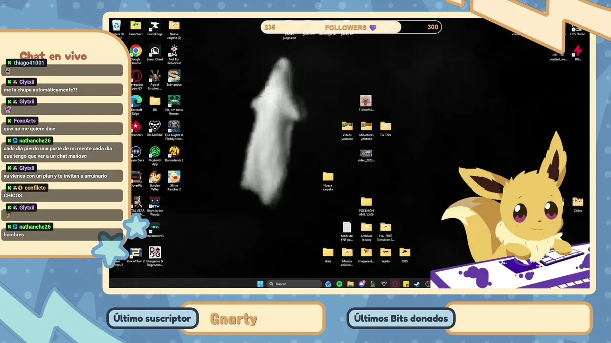Viewport: 611px width, 343px height.
Task: Open the Veado folder
Action: (x=385, y=255)
